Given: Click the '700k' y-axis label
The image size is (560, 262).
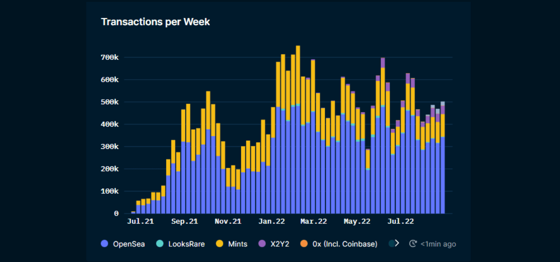Looking at the screenshot, I should 110,57.
